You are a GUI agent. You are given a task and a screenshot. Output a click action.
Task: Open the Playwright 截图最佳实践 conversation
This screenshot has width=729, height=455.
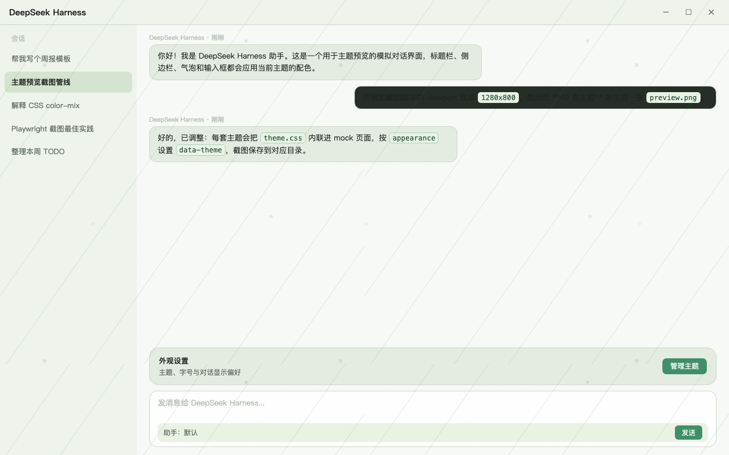tap(68, 129)
